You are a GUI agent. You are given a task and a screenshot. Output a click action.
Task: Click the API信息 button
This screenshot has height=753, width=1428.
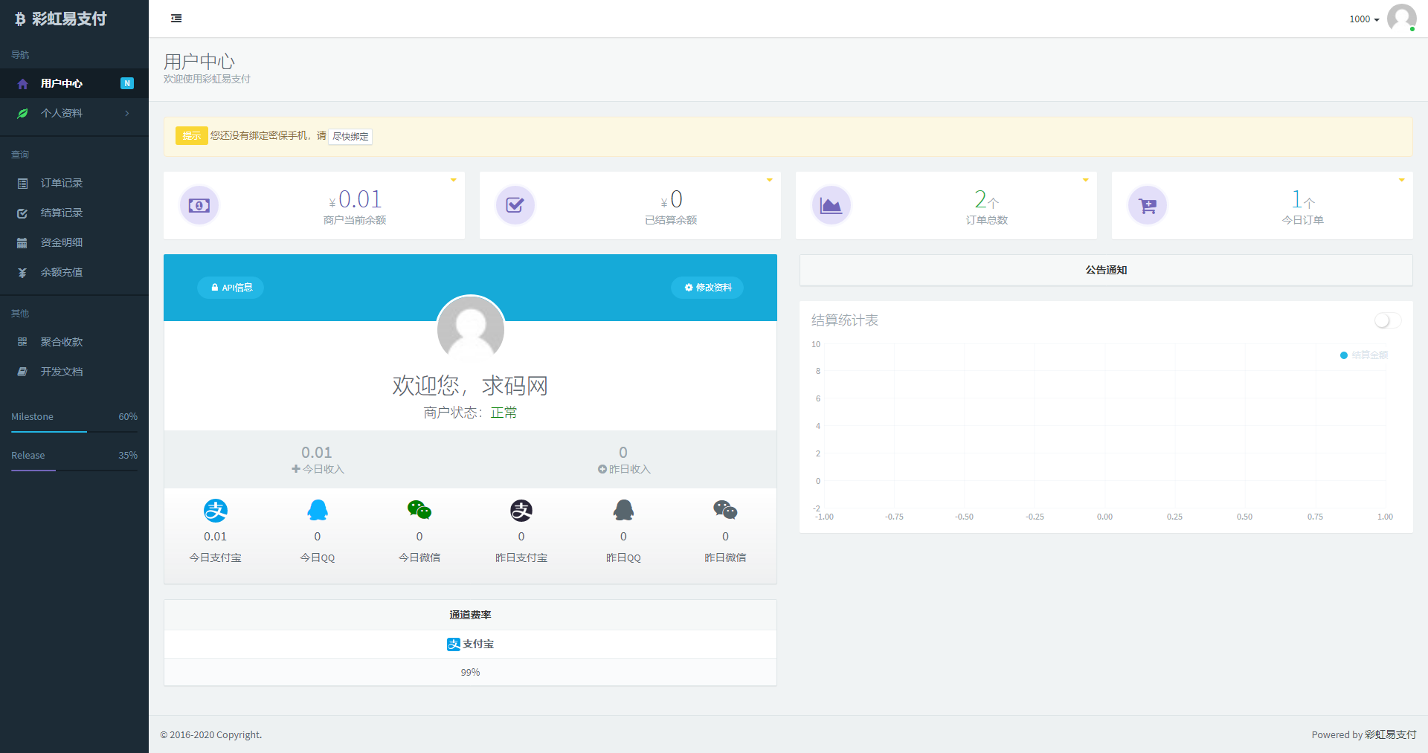tap(231, 288)
